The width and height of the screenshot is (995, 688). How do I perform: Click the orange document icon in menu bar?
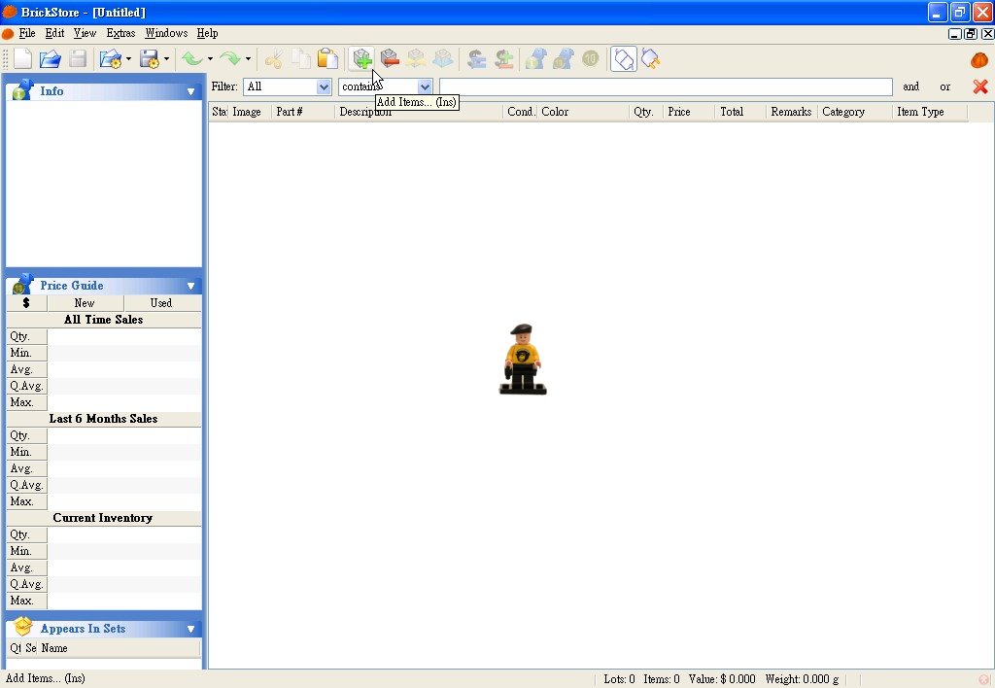[8, 34]
